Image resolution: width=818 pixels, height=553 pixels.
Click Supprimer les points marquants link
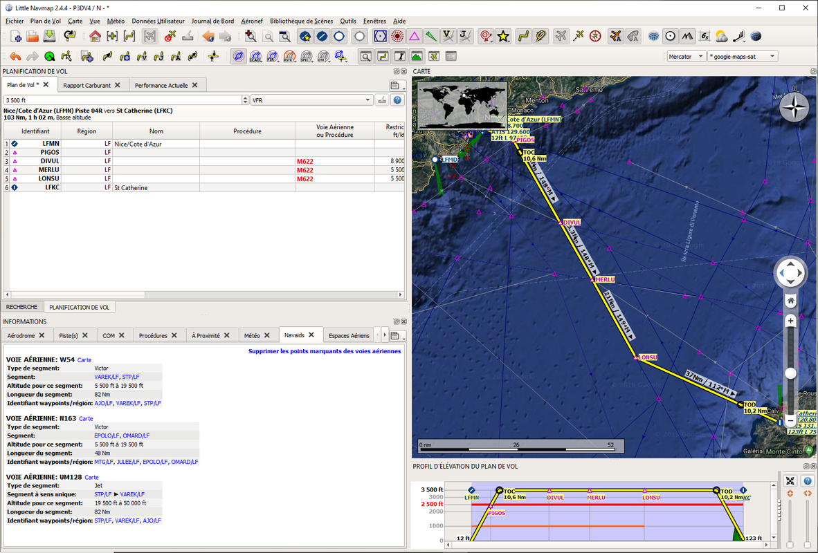tap(325, 351)
